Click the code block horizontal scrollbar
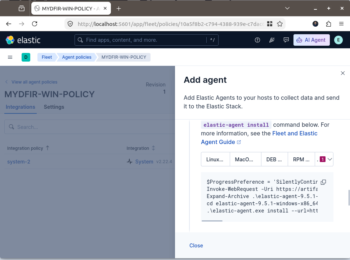Viewport: 350px width, 260px height. (x=212, y=221)
